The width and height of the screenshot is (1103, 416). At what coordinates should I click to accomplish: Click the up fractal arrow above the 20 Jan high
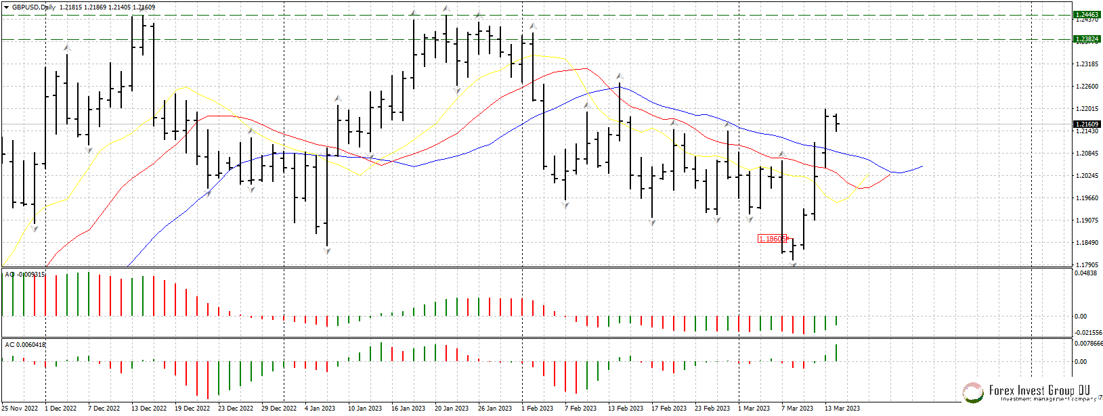click(446, 9)
